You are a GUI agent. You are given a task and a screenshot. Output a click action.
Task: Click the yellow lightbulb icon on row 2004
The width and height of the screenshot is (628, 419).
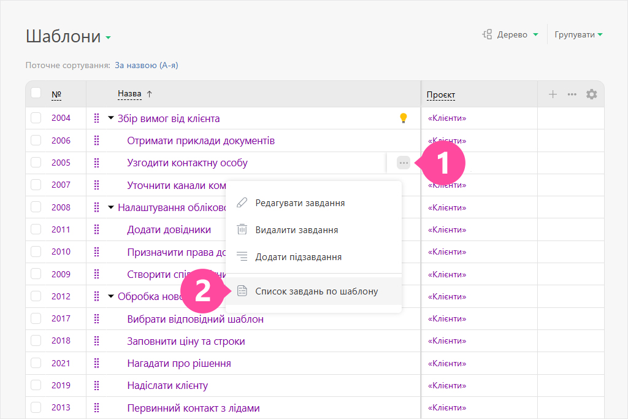(x=404, y=118)
